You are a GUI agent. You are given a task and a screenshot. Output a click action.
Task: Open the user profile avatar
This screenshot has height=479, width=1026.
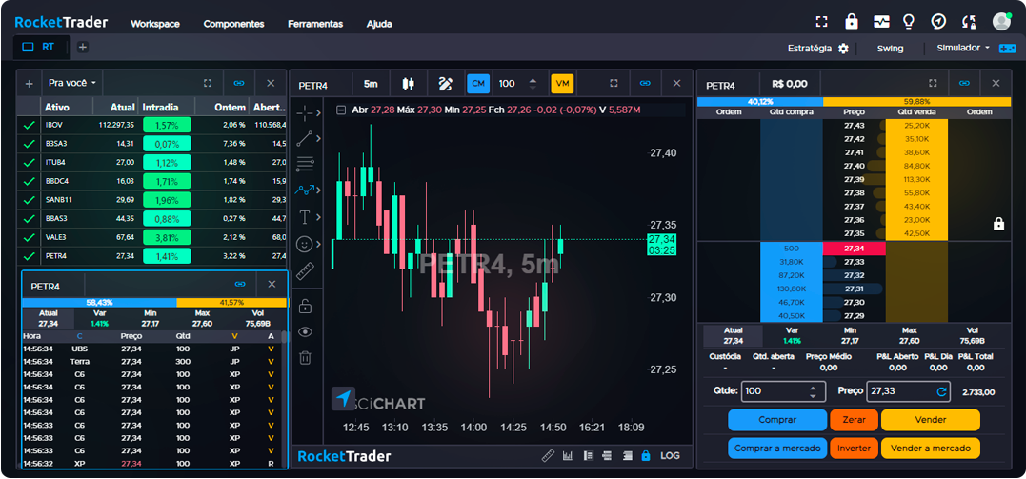(1001, 22)
